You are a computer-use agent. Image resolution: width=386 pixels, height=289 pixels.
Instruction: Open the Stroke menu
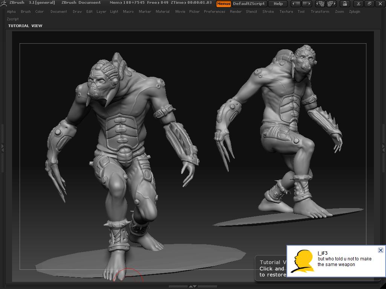[x=268, y=12]
